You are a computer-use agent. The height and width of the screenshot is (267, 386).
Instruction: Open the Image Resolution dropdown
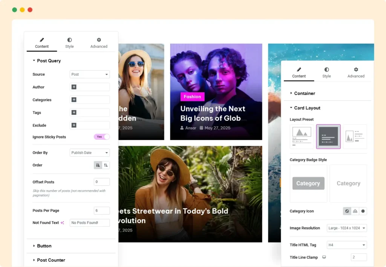(347, 228)
